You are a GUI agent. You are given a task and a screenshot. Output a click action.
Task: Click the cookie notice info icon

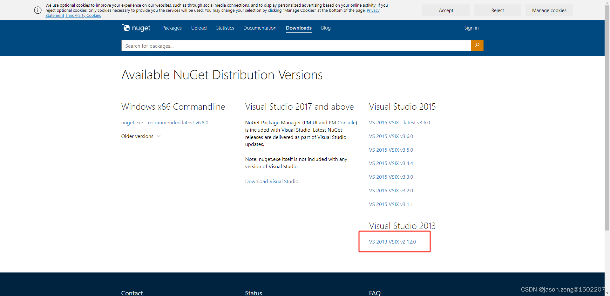click(37, 10)
